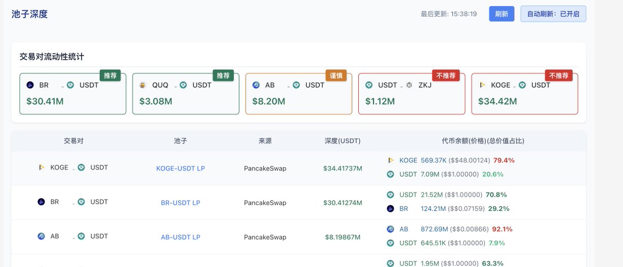The image size is (623, 267).
Task: Click 不推荐 badge on USDT-ZKJ card
Action: (446, 76)
